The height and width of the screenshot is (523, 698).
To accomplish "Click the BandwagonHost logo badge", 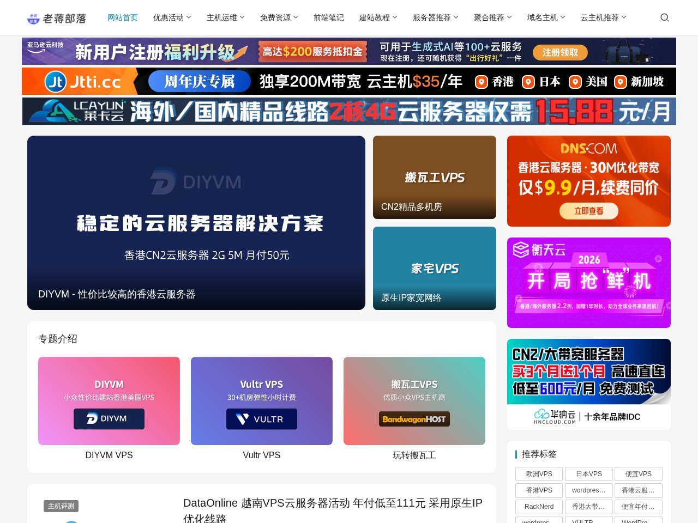I will pos(414,419).
